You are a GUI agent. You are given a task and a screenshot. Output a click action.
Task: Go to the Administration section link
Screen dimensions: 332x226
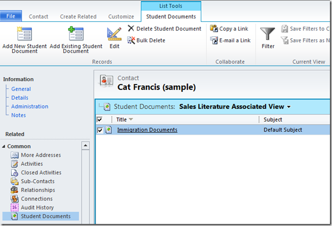pyautogui.click(x=30, y=106)
